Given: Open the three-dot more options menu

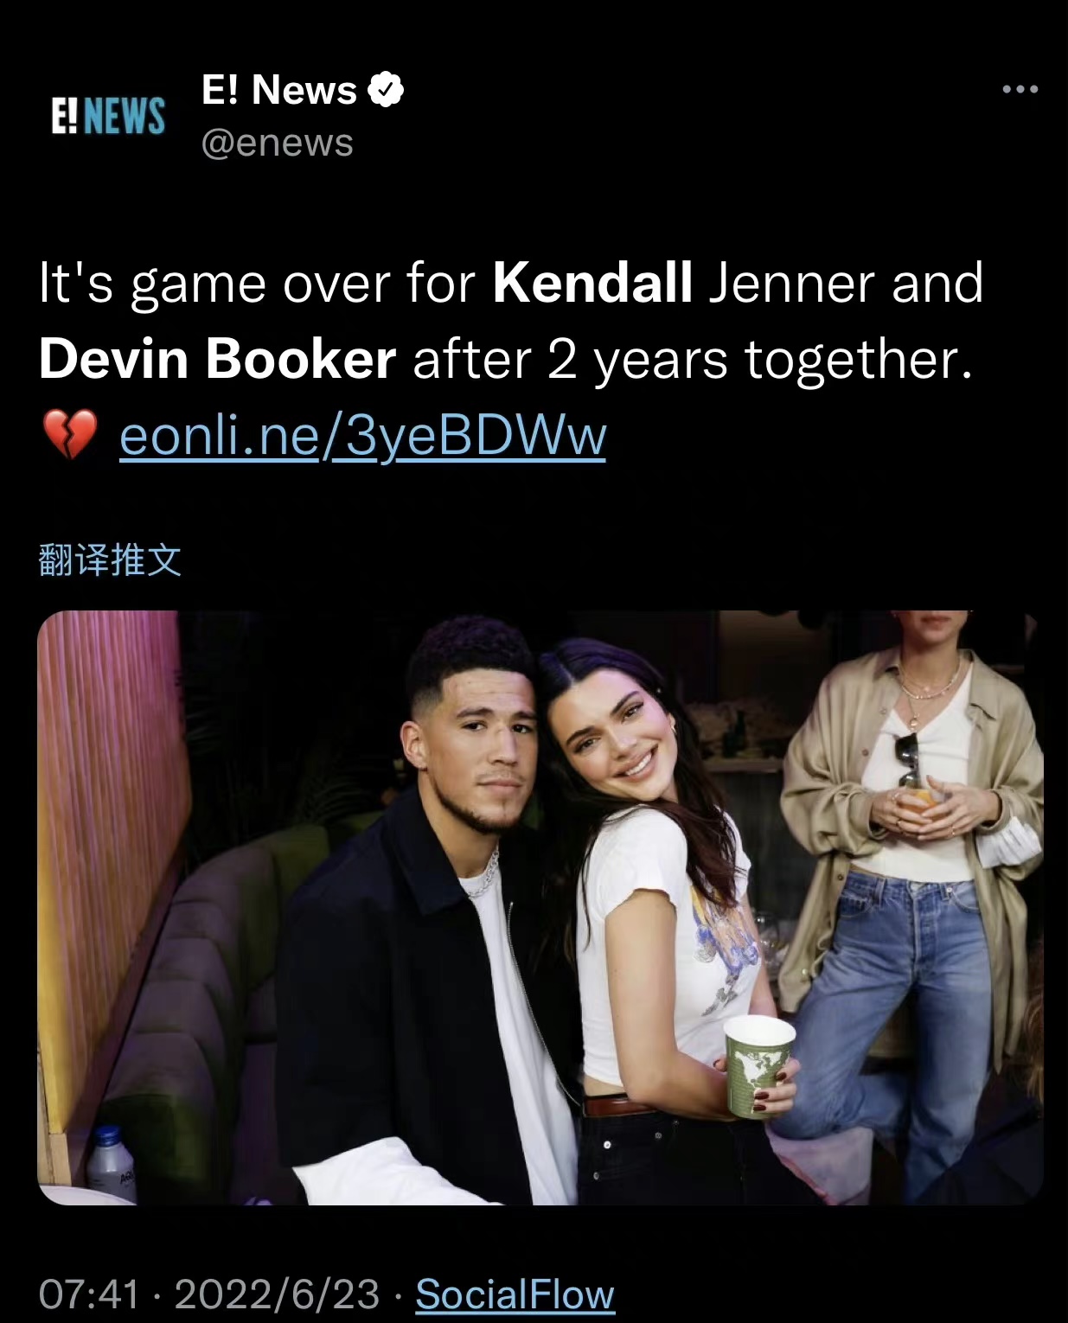Looking at the screenshot, I should [1020, 89].
